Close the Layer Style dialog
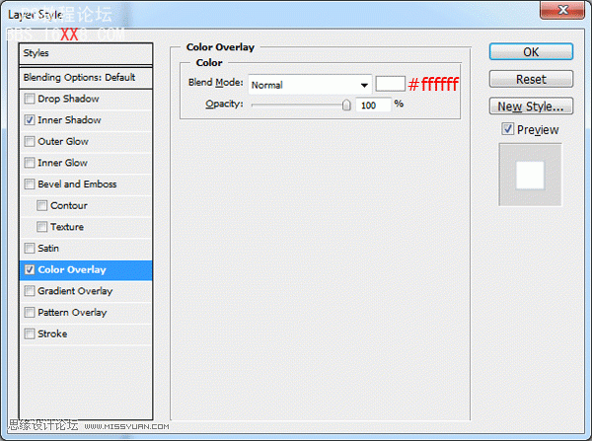 pyautogui.click(x=561, y=10)
